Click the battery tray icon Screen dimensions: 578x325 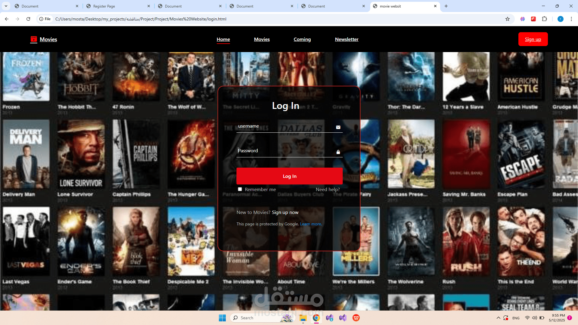(542, 318)
